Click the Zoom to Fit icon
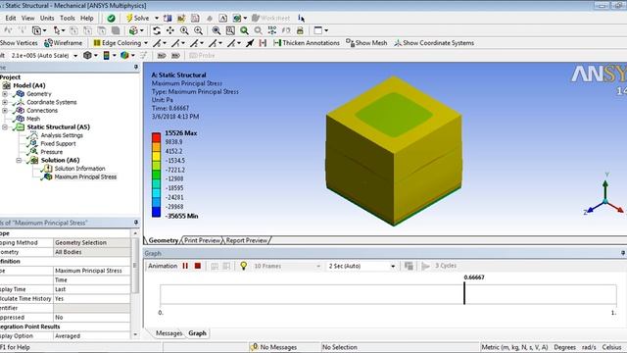 pos(217,30)
